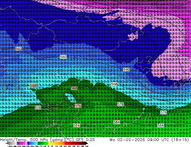Pick the bright magenta legend swatch above -38
Viewport: 191px width, 147px height.
[24, 143]
